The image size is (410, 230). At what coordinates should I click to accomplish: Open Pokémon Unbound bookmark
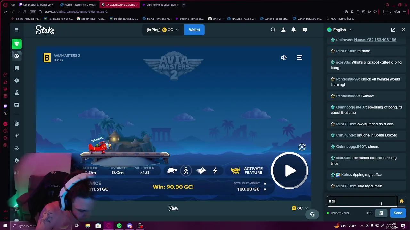(124, 19)
